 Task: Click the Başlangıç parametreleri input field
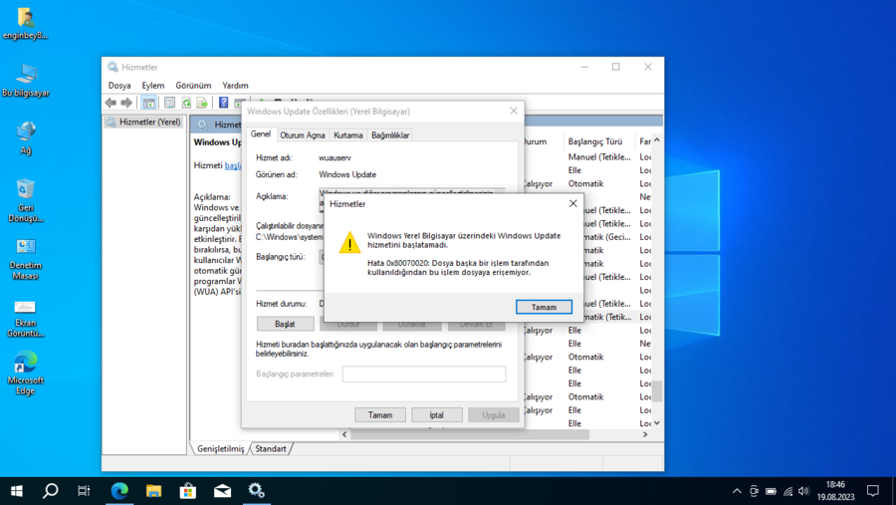424,375
